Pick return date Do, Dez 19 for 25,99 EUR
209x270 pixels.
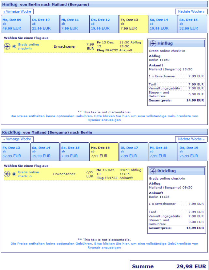coord(192,151)
